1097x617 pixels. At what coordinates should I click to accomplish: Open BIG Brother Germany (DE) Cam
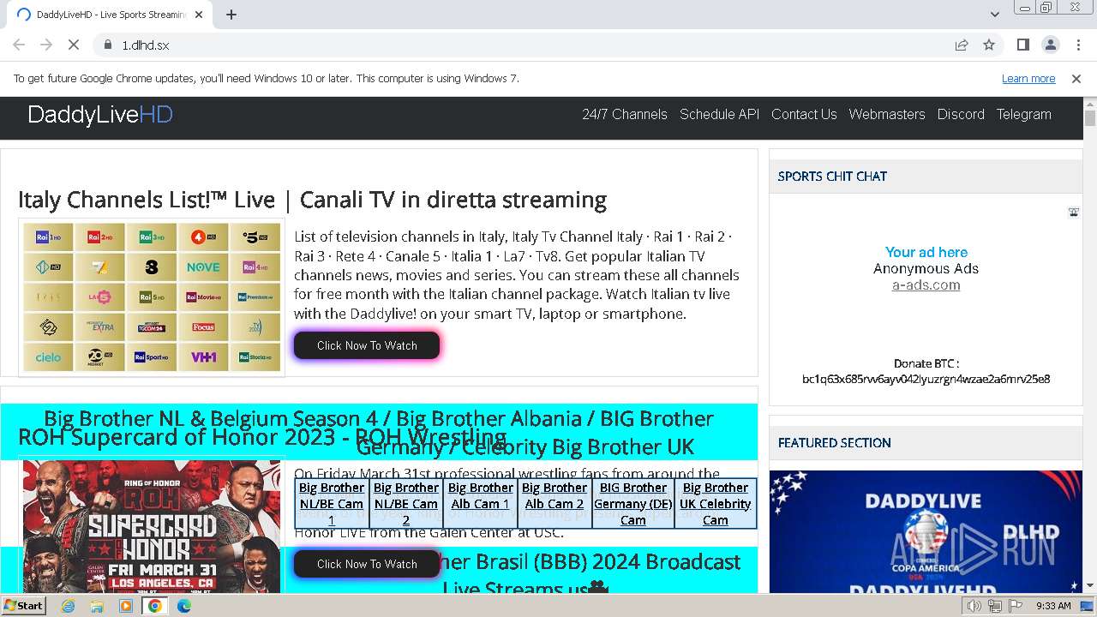coord(633,504)
